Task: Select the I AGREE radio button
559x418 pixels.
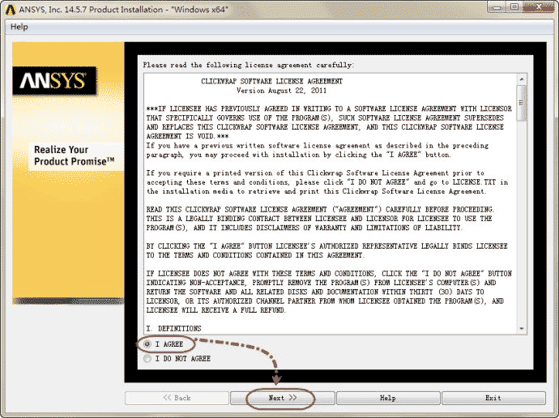Action: [x=147, y=344]
